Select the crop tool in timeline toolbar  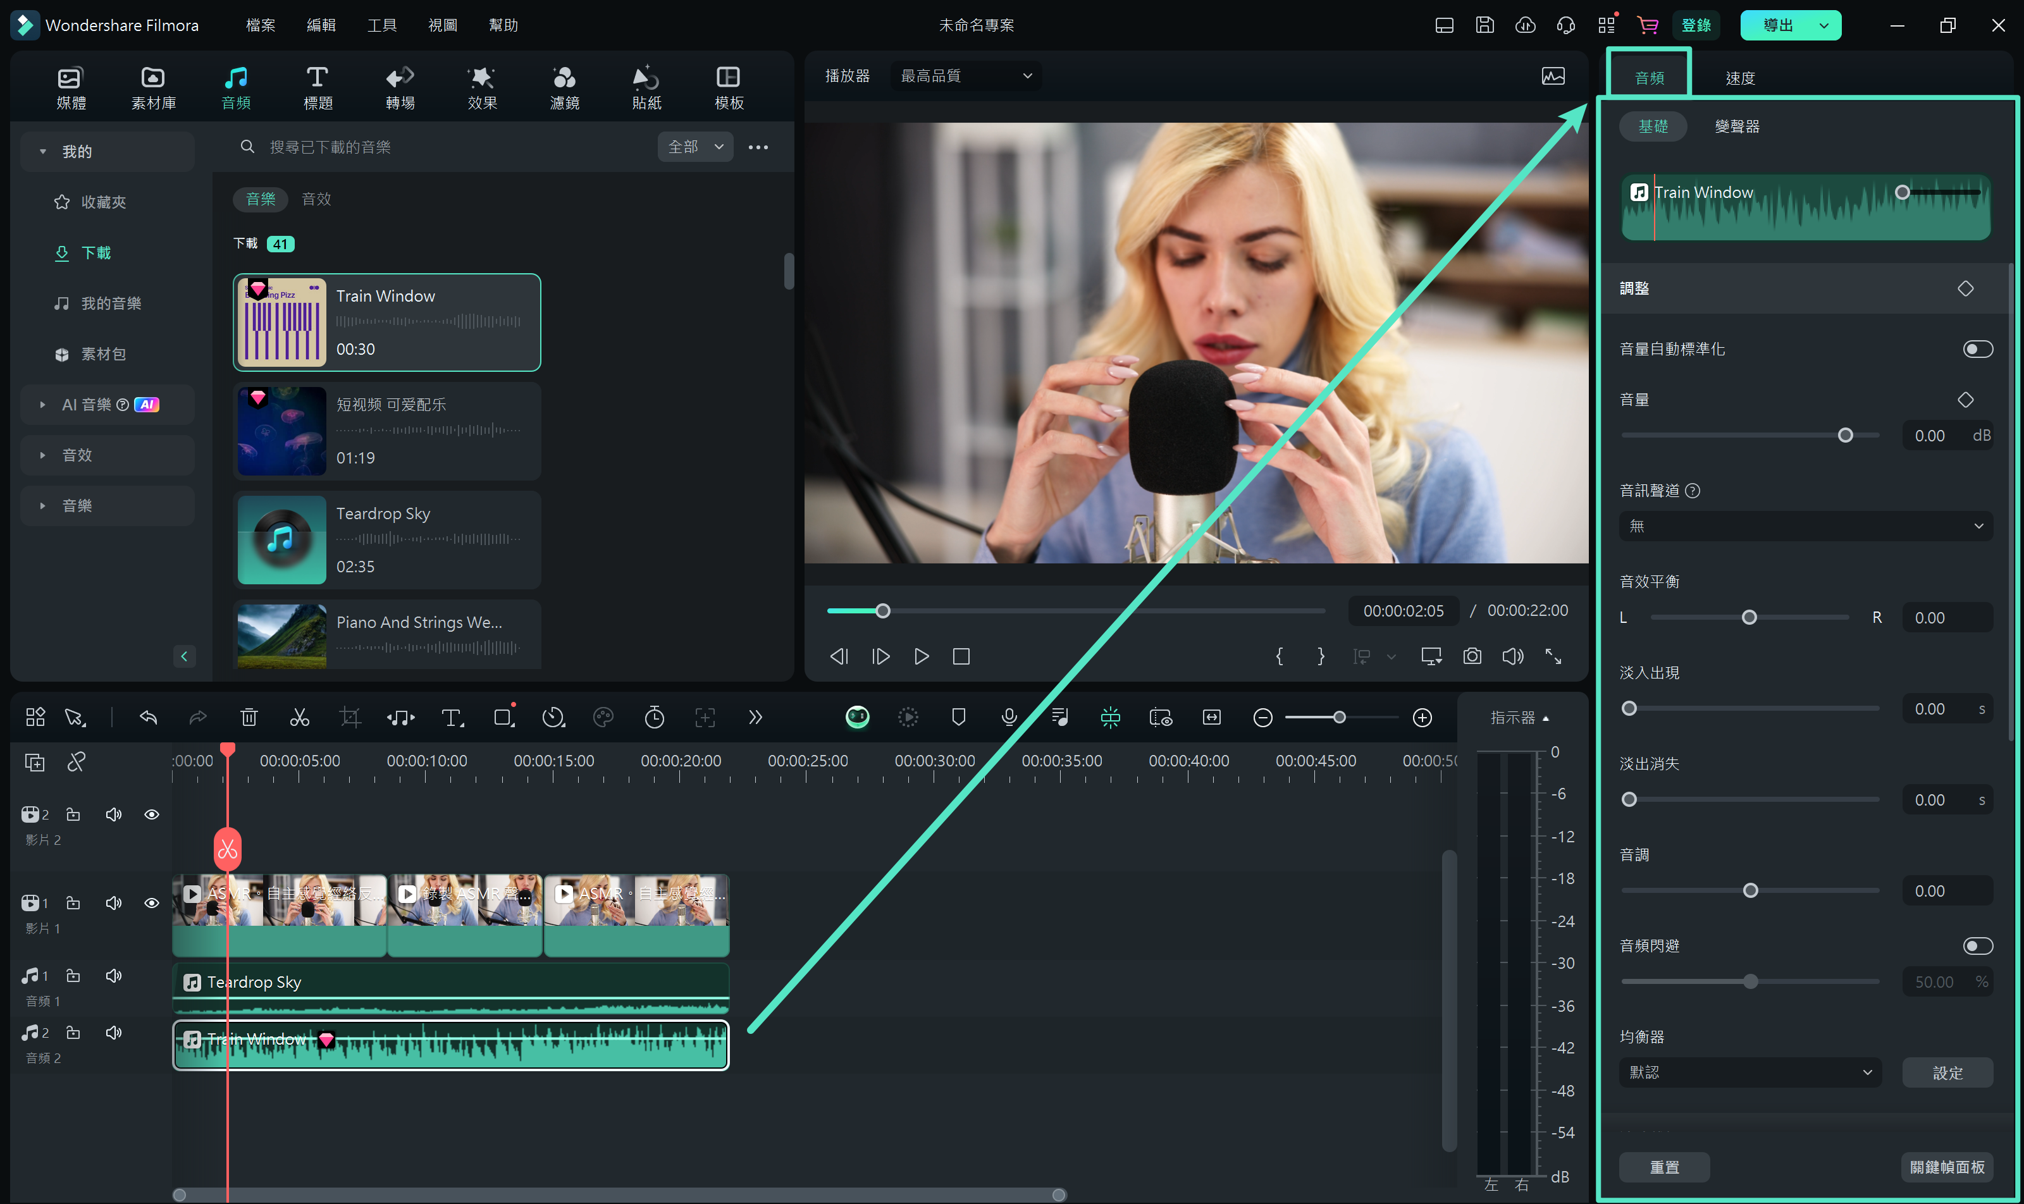point(349,716)
